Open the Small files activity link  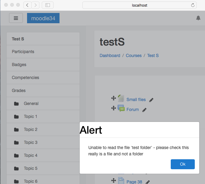[136, 100]
